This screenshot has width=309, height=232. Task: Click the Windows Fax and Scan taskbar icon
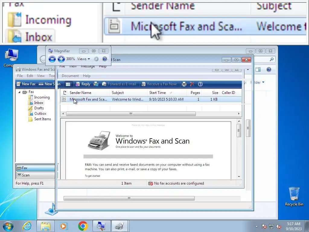pyautogui.click(x=120, y=226)
